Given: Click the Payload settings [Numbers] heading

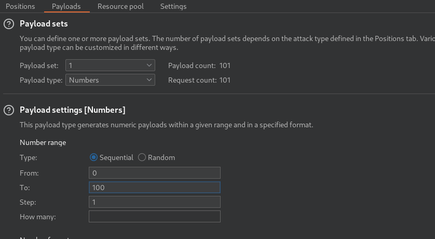Looking at the screenshot, I should [72, 110].
